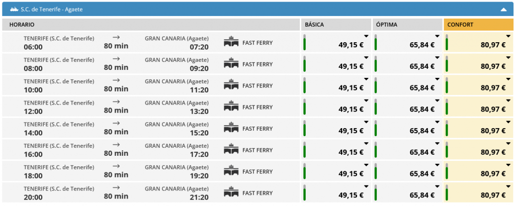Click the arrow icon in the 08:00 row
Image resolution: width=515 pixels, height=206 pixels.
tap(116, 58)
